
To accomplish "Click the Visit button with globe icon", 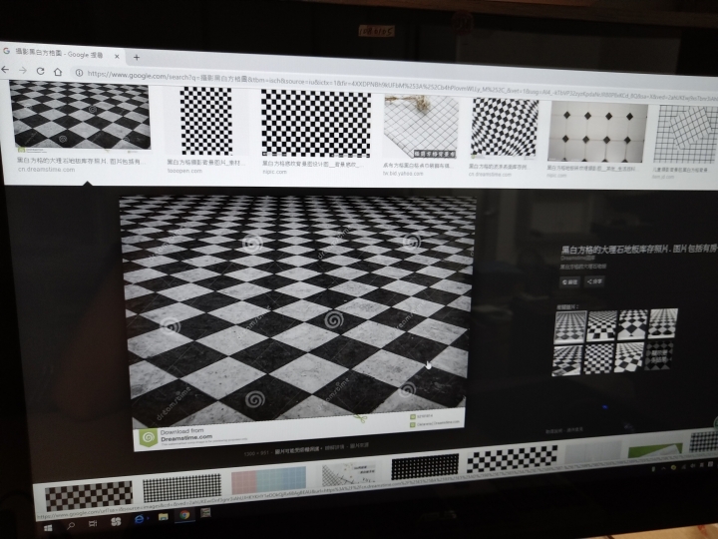I will [x=570, y=281].
